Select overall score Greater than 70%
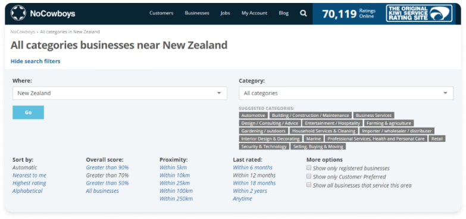 tap(107, 176)
